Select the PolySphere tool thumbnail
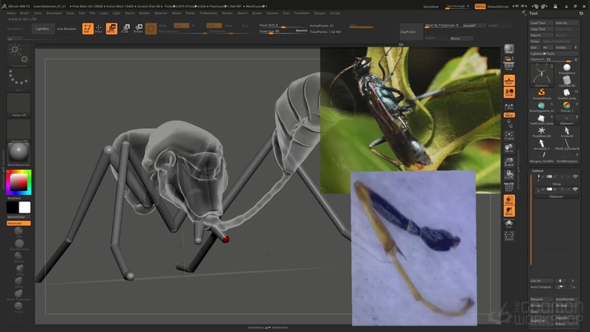 click(567, 69)
